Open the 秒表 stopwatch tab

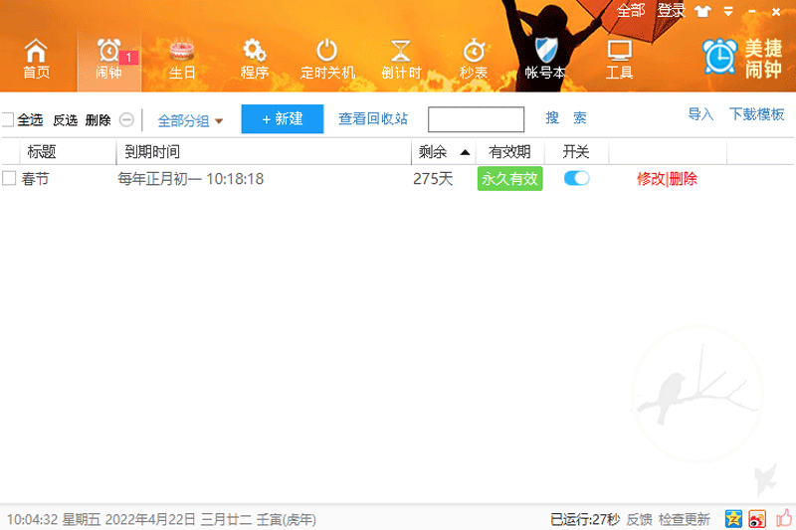pos(474,59)
